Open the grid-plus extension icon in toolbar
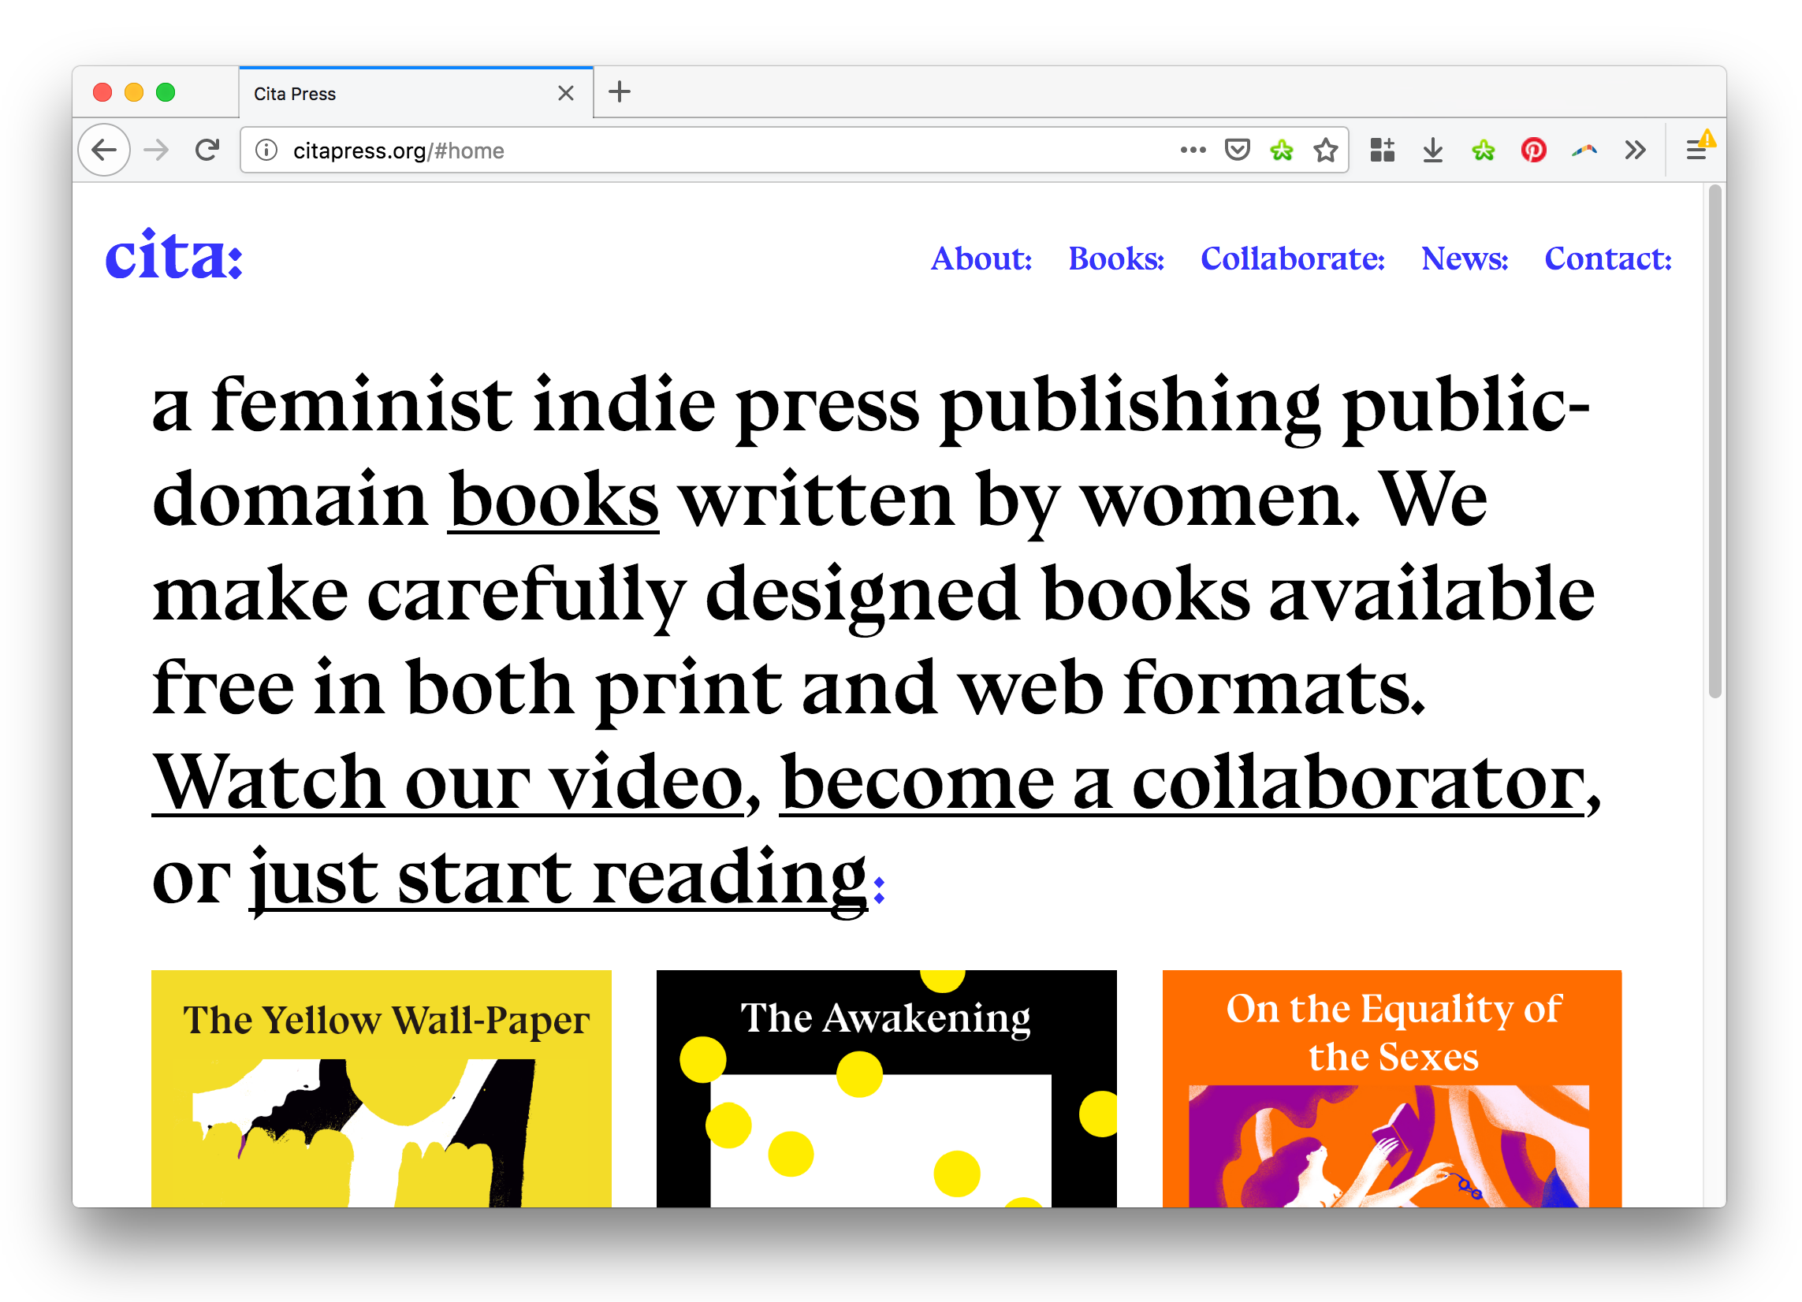 click(1382, 150)
